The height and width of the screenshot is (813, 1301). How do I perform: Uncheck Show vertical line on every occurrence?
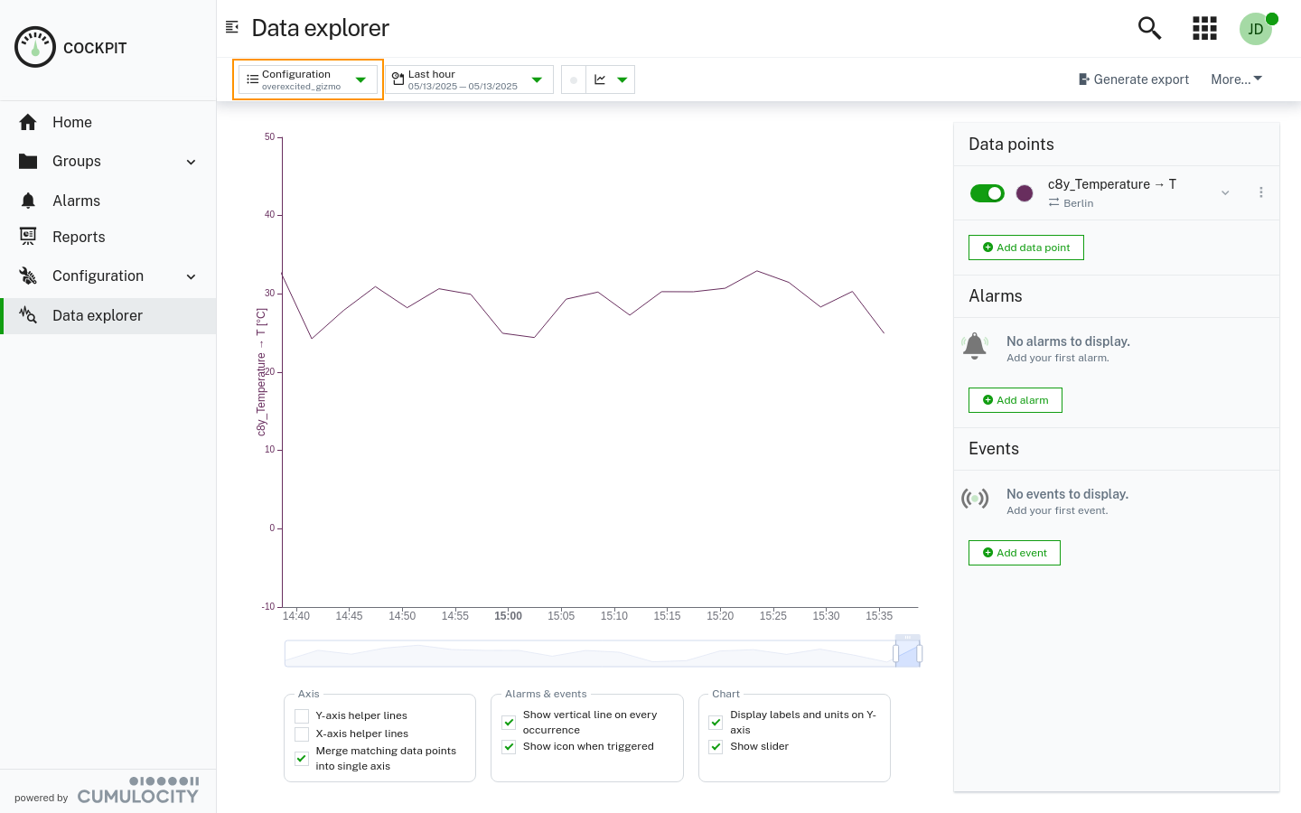pyautogui.click(x=509, y=722)
